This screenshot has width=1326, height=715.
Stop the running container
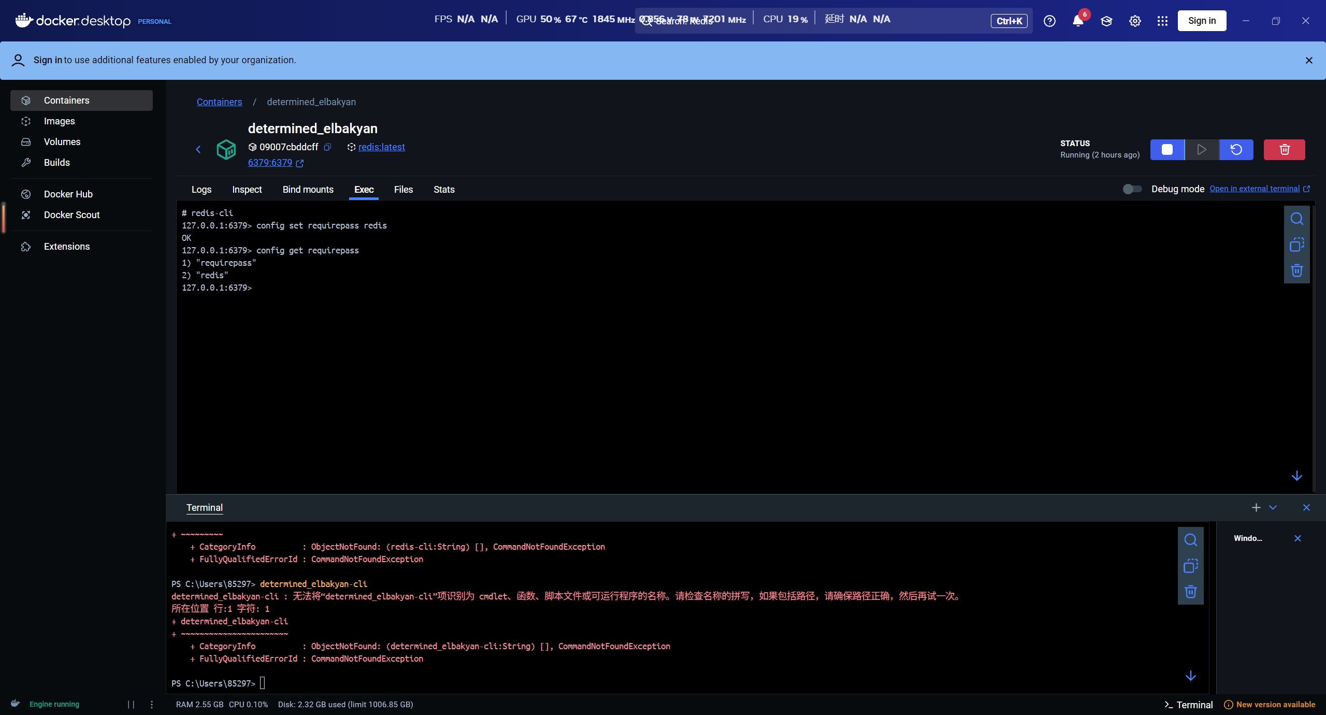(1167, 150)
